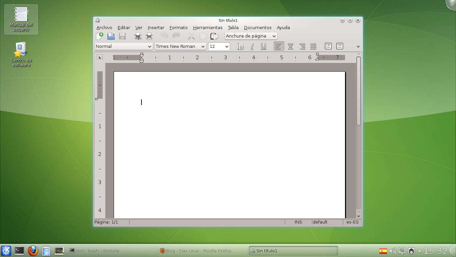Open the Editar menu
Screen dimensions: 456x257
coord(124,27)
